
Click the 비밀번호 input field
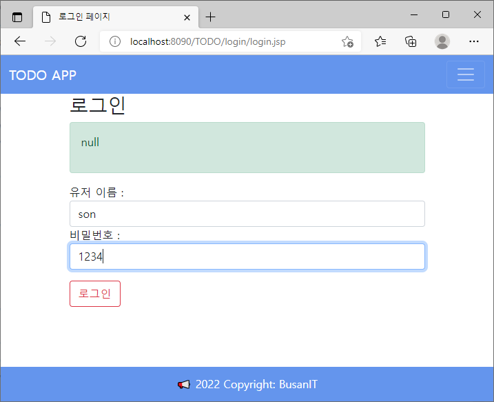point(247,257)
